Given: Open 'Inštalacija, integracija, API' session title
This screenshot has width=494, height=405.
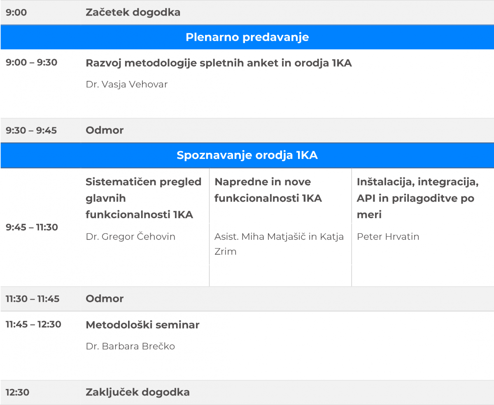Looking at the screenshot, I should (x=417, y=198).
